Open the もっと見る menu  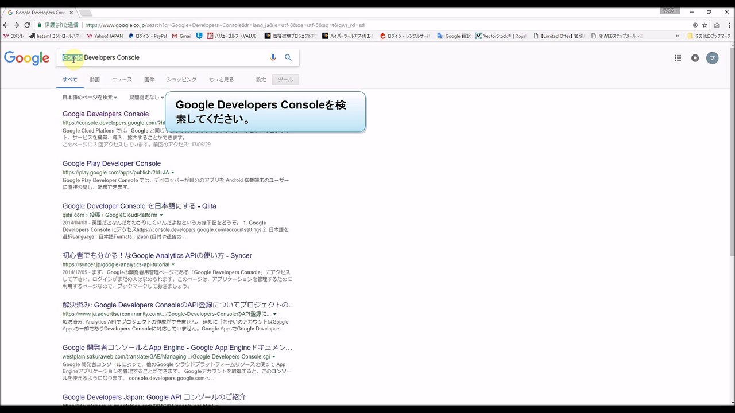[x=221, y=80]
